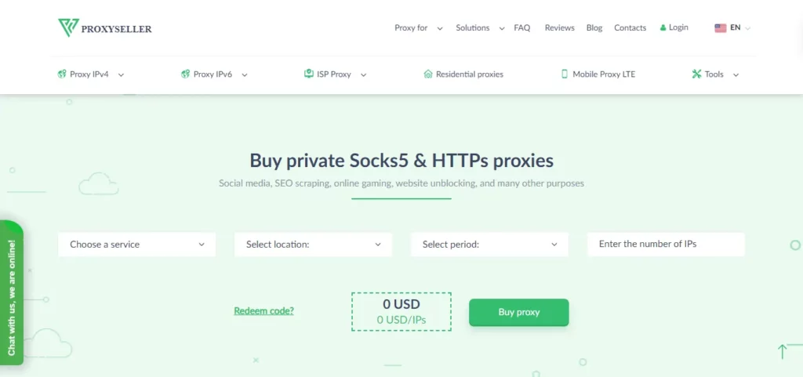Click the Login user icon
The image size is (803, 377).
coord(663,27)
